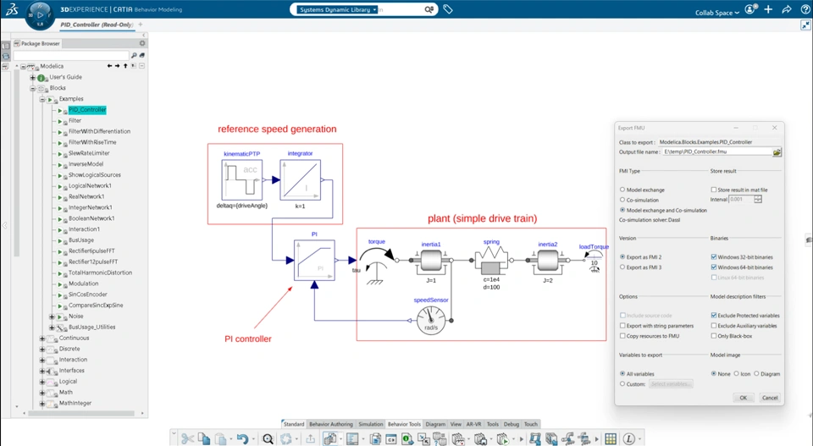
Task: Click the Undo arrow icon
Action: coord(242,438)
